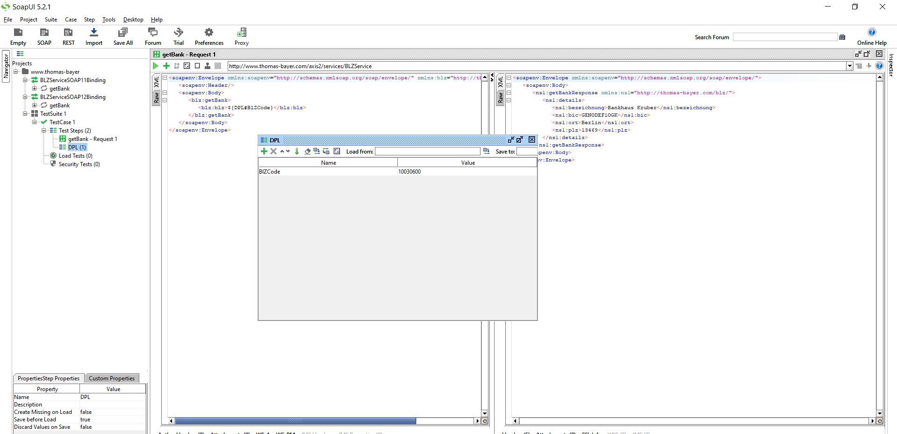Move property down arrow in DPL toolbar
The height and width of the screenshot is (434, 897).
[x=288, y=151]
